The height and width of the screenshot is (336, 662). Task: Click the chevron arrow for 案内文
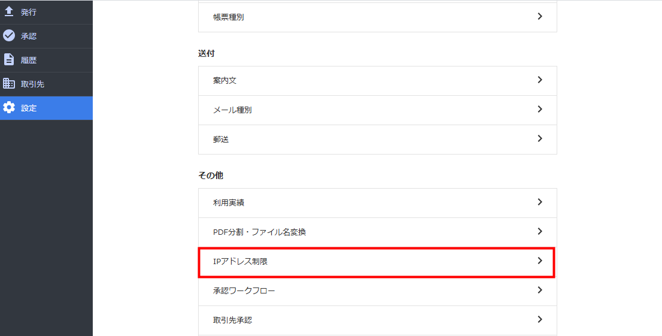click(539, 80)
